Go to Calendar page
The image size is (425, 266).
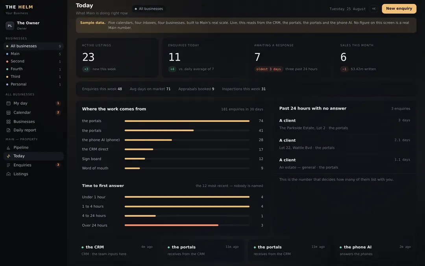33,113
